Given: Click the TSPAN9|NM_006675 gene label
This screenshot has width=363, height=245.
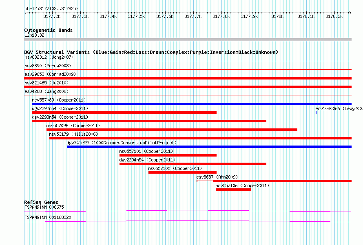Looking at the screenshot, I should tap(44, 207).
